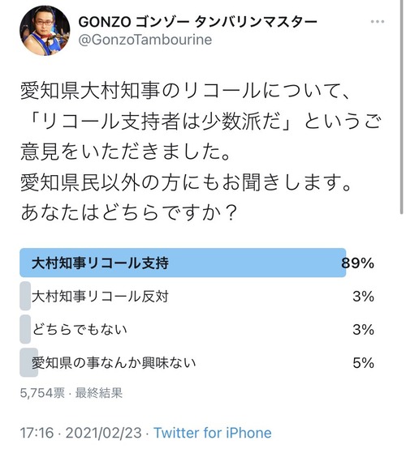Open the three-dot more options menu
The width and height of the screenshot is (406, 453).
378,22
